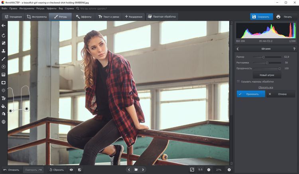Select the healing bandage tool
The height and width of the screenshot is (174, 299).
pyautogui.click(x=4, y=43)
